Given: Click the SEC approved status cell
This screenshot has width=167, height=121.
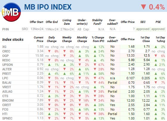Looking at the screenshot, I should tap(143, 29).
